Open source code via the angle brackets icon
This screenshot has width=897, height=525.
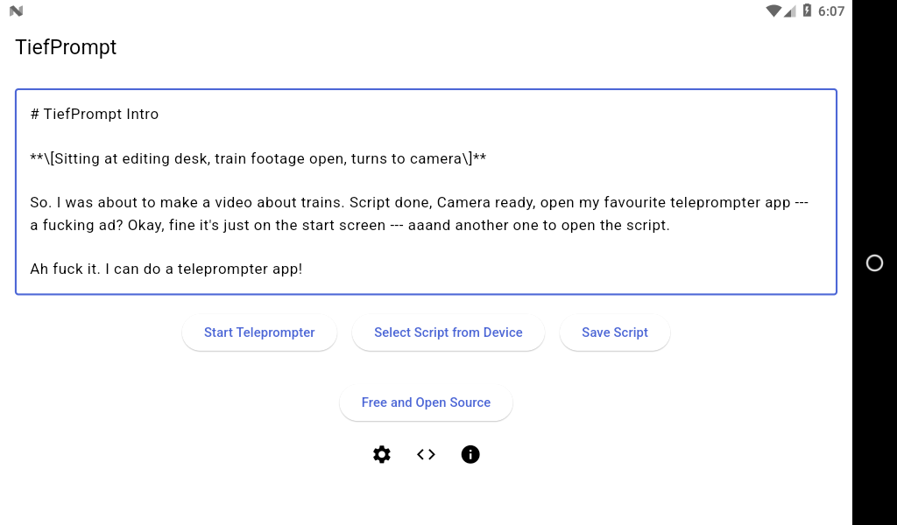427,454
